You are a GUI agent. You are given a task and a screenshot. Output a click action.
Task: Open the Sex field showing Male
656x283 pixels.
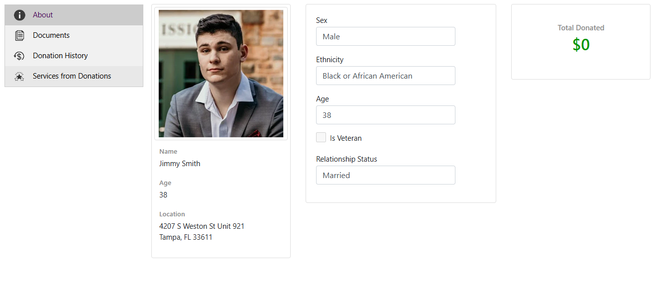click(385, 36)
